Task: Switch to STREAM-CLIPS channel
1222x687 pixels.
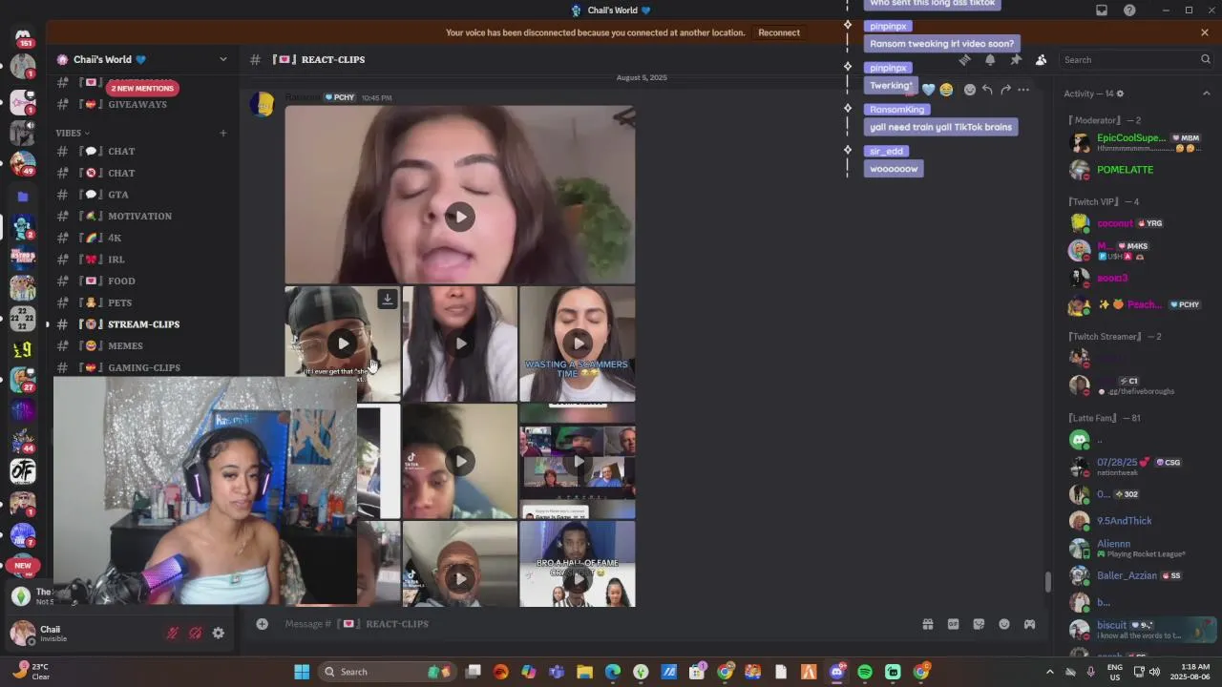Action: tap(143, 324)
